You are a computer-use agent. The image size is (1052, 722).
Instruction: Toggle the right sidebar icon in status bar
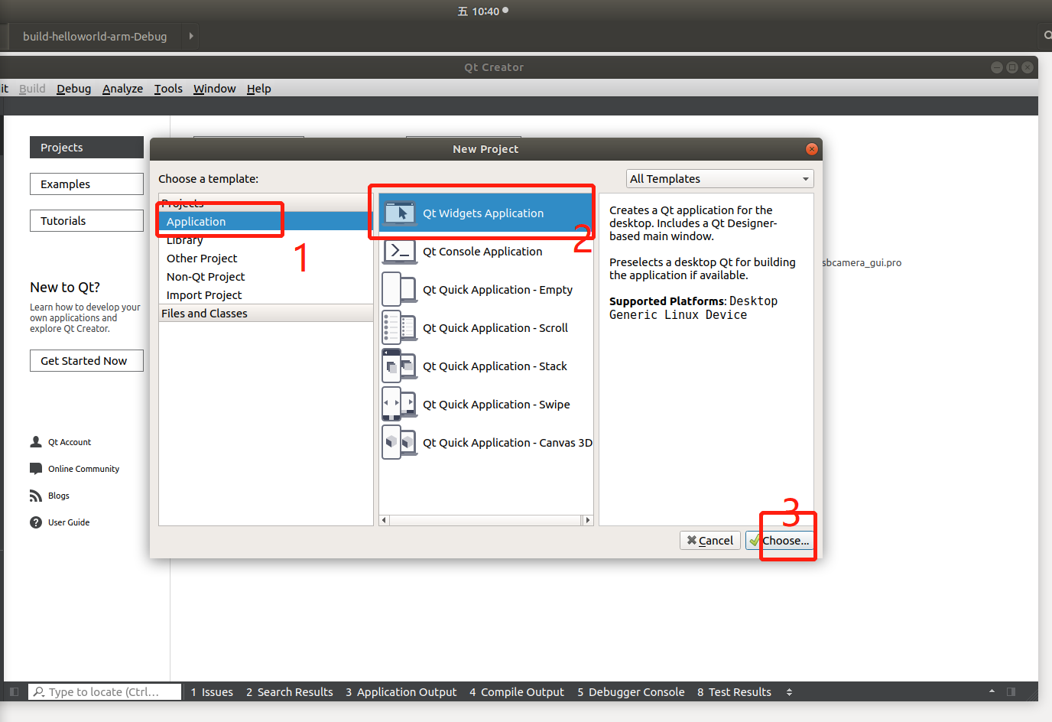tap(1011, 692)
